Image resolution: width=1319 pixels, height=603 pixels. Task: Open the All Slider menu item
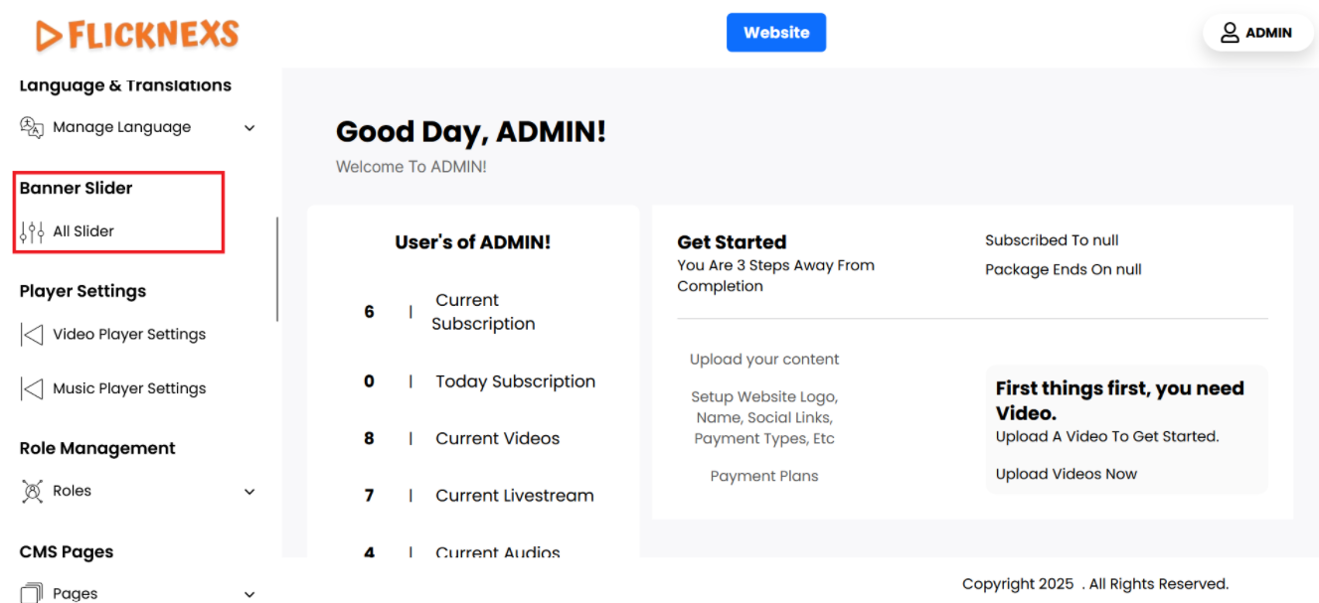[83, 231]
